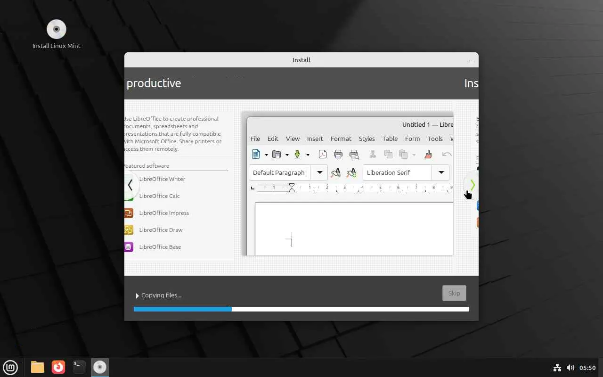Open the Paste dropdown arrow in the preview
Screen dimensions: 603x377
coord(414,155)
